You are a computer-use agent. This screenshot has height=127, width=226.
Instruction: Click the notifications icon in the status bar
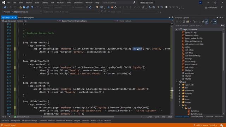(222, 125)
